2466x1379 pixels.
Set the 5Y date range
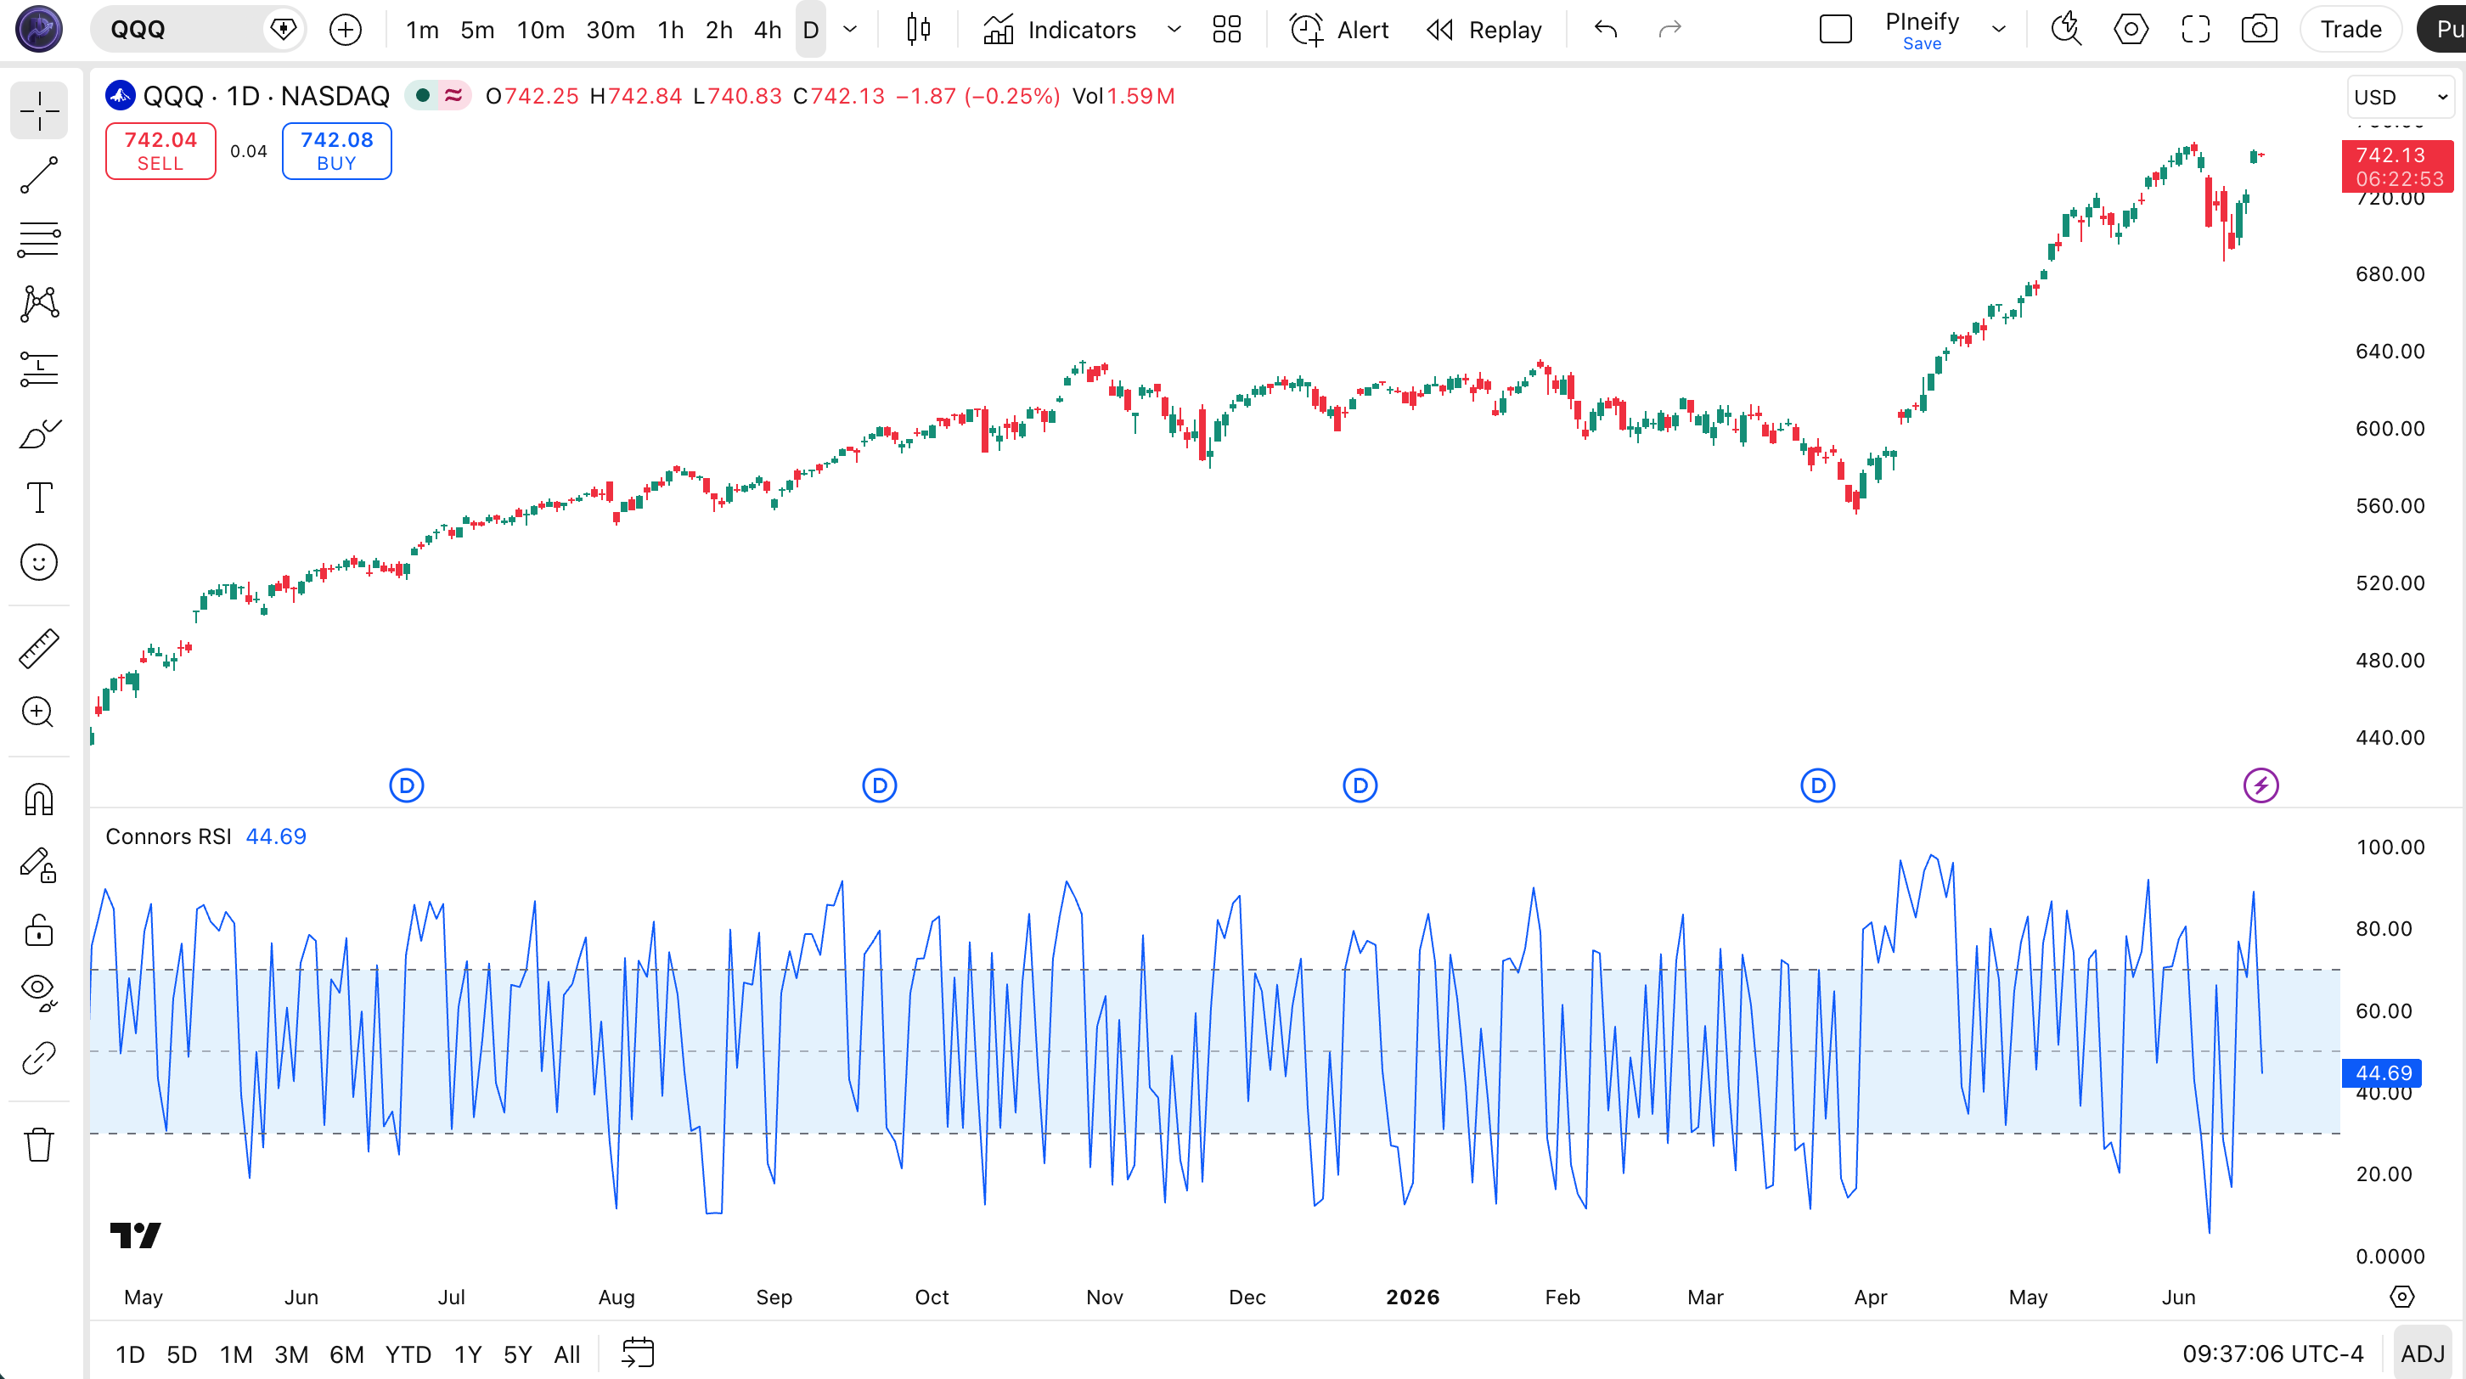pyautogui.click(x=518, y=1354)
